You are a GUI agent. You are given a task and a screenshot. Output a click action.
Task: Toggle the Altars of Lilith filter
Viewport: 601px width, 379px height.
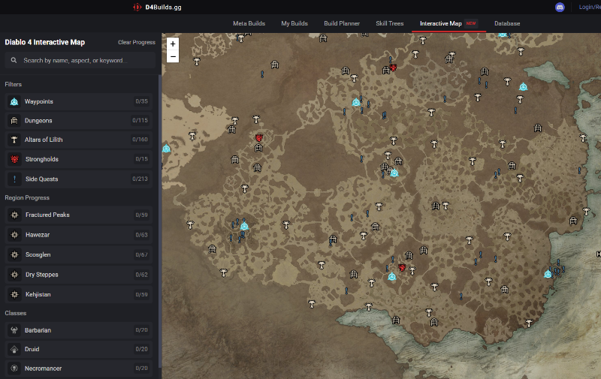click(79, 140)
